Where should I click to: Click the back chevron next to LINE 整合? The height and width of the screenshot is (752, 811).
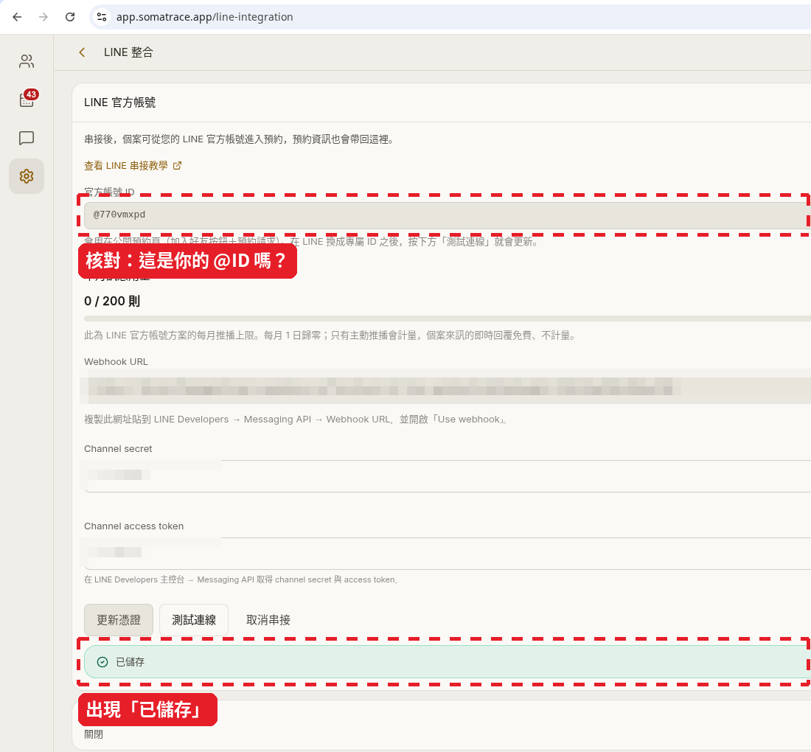tap(82, 52)
